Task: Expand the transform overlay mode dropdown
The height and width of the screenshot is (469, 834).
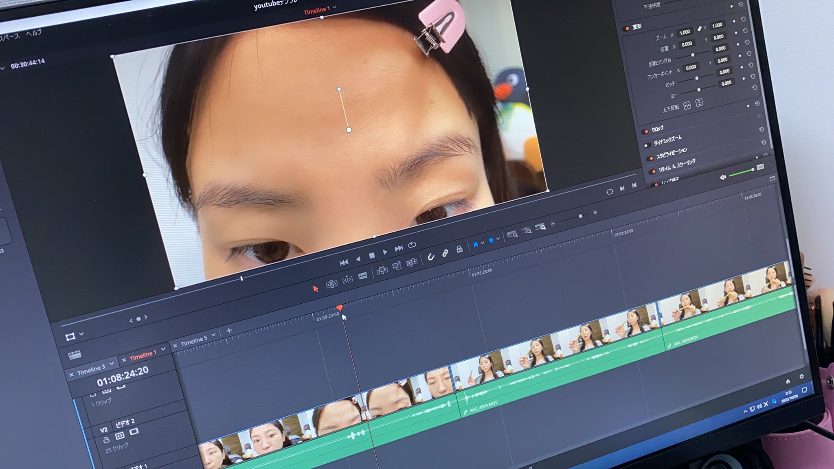Action: point(81,334)
